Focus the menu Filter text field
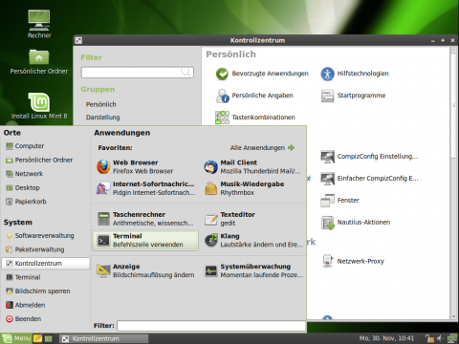The image size is (459, 344). (x=211, y=326)
